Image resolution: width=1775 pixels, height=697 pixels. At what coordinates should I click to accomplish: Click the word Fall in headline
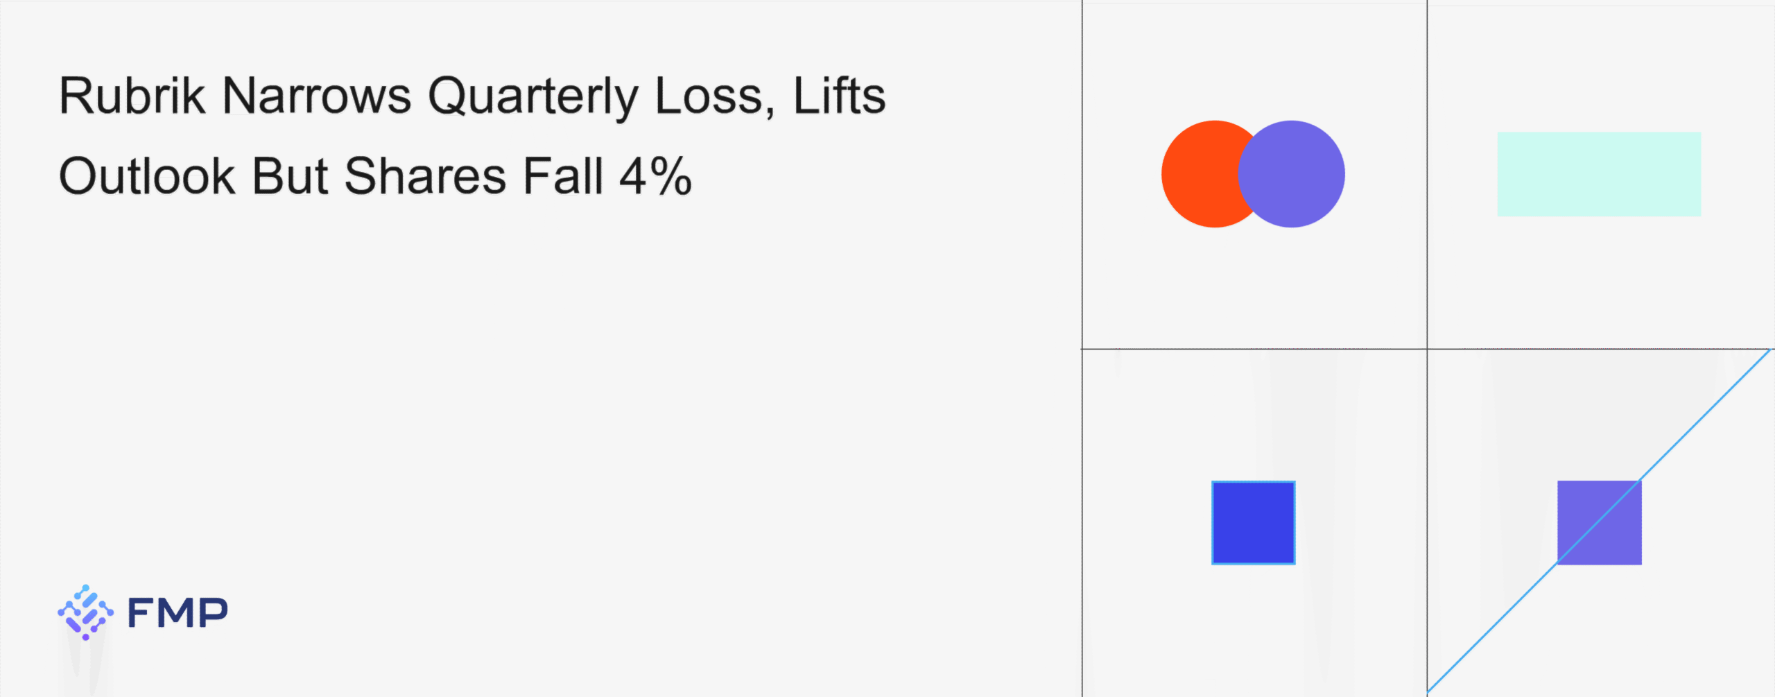563,176
